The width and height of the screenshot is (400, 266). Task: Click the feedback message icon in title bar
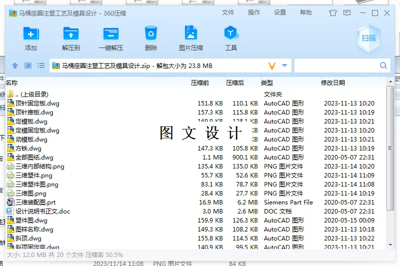point(347,13)
